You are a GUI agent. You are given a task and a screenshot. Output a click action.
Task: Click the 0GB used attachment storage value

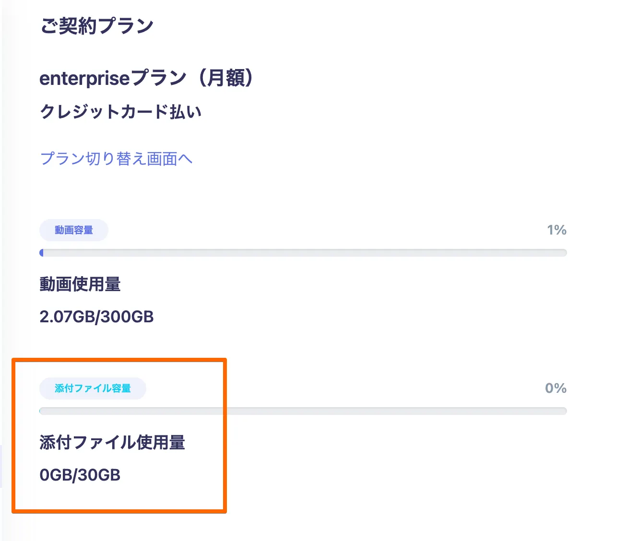(54, 475)
